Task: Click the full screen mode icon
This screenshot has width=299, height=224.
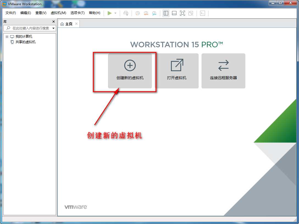Action: coord(182,13)
